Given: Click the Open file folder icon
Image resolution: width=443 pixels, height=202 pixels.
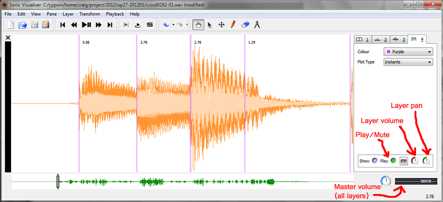Looking at the screenshot, I should click(x=23, y=25).
